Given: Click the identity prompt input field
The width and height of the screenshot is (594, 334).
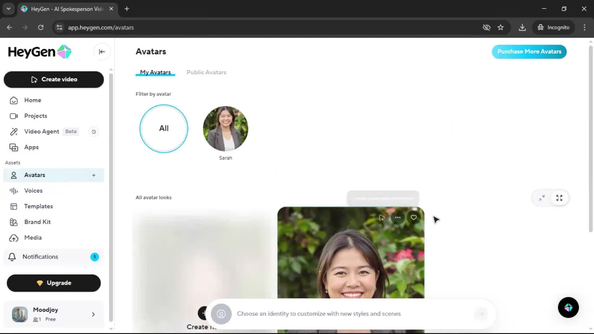Looking at the screenshot, I should 319,314.
